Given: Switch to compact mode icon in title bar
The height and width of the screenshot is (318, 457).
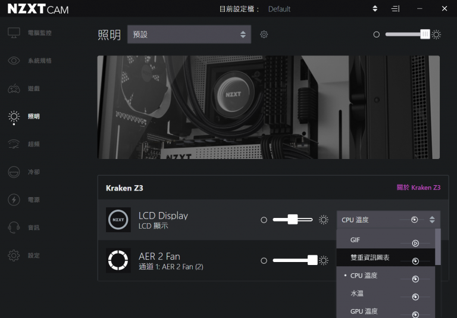Looking at the screenshot, I should pos(396,9).
